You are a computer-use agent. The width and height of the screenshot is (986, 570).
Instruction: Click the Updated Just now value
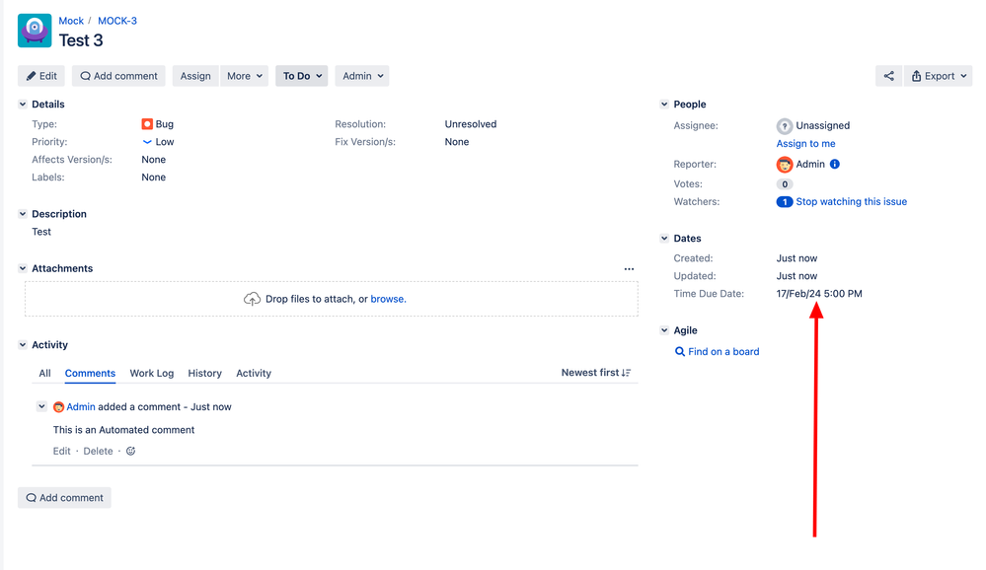pyautogui.click(x=796, y=276)
